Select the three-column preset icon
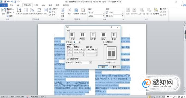 [x=93, y=35]
